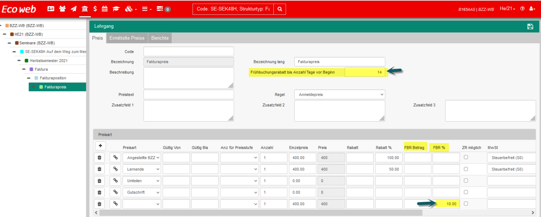Collapse the Herbstsemester 2021 tree node
Image resolution: width=541 pixels, height=217 pixels.
click(x=19, y=61)
